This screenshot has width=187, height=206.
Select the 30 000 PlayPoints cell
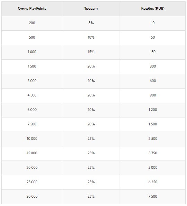[x=32, y=196]
